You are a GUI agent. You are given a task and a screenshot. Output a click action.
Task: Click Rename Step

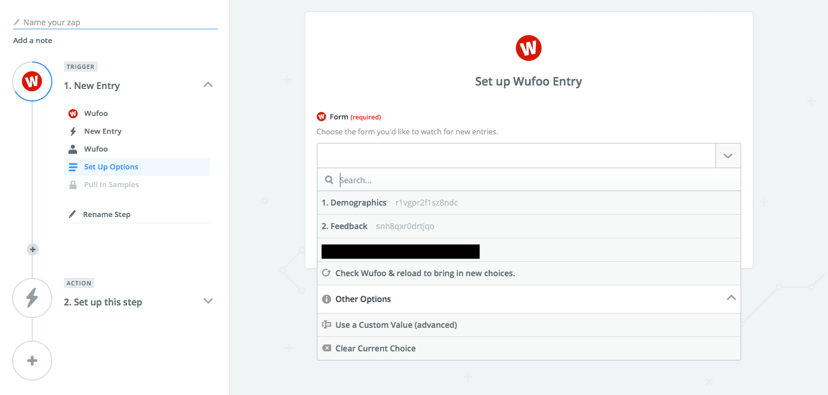coord(107,214)
